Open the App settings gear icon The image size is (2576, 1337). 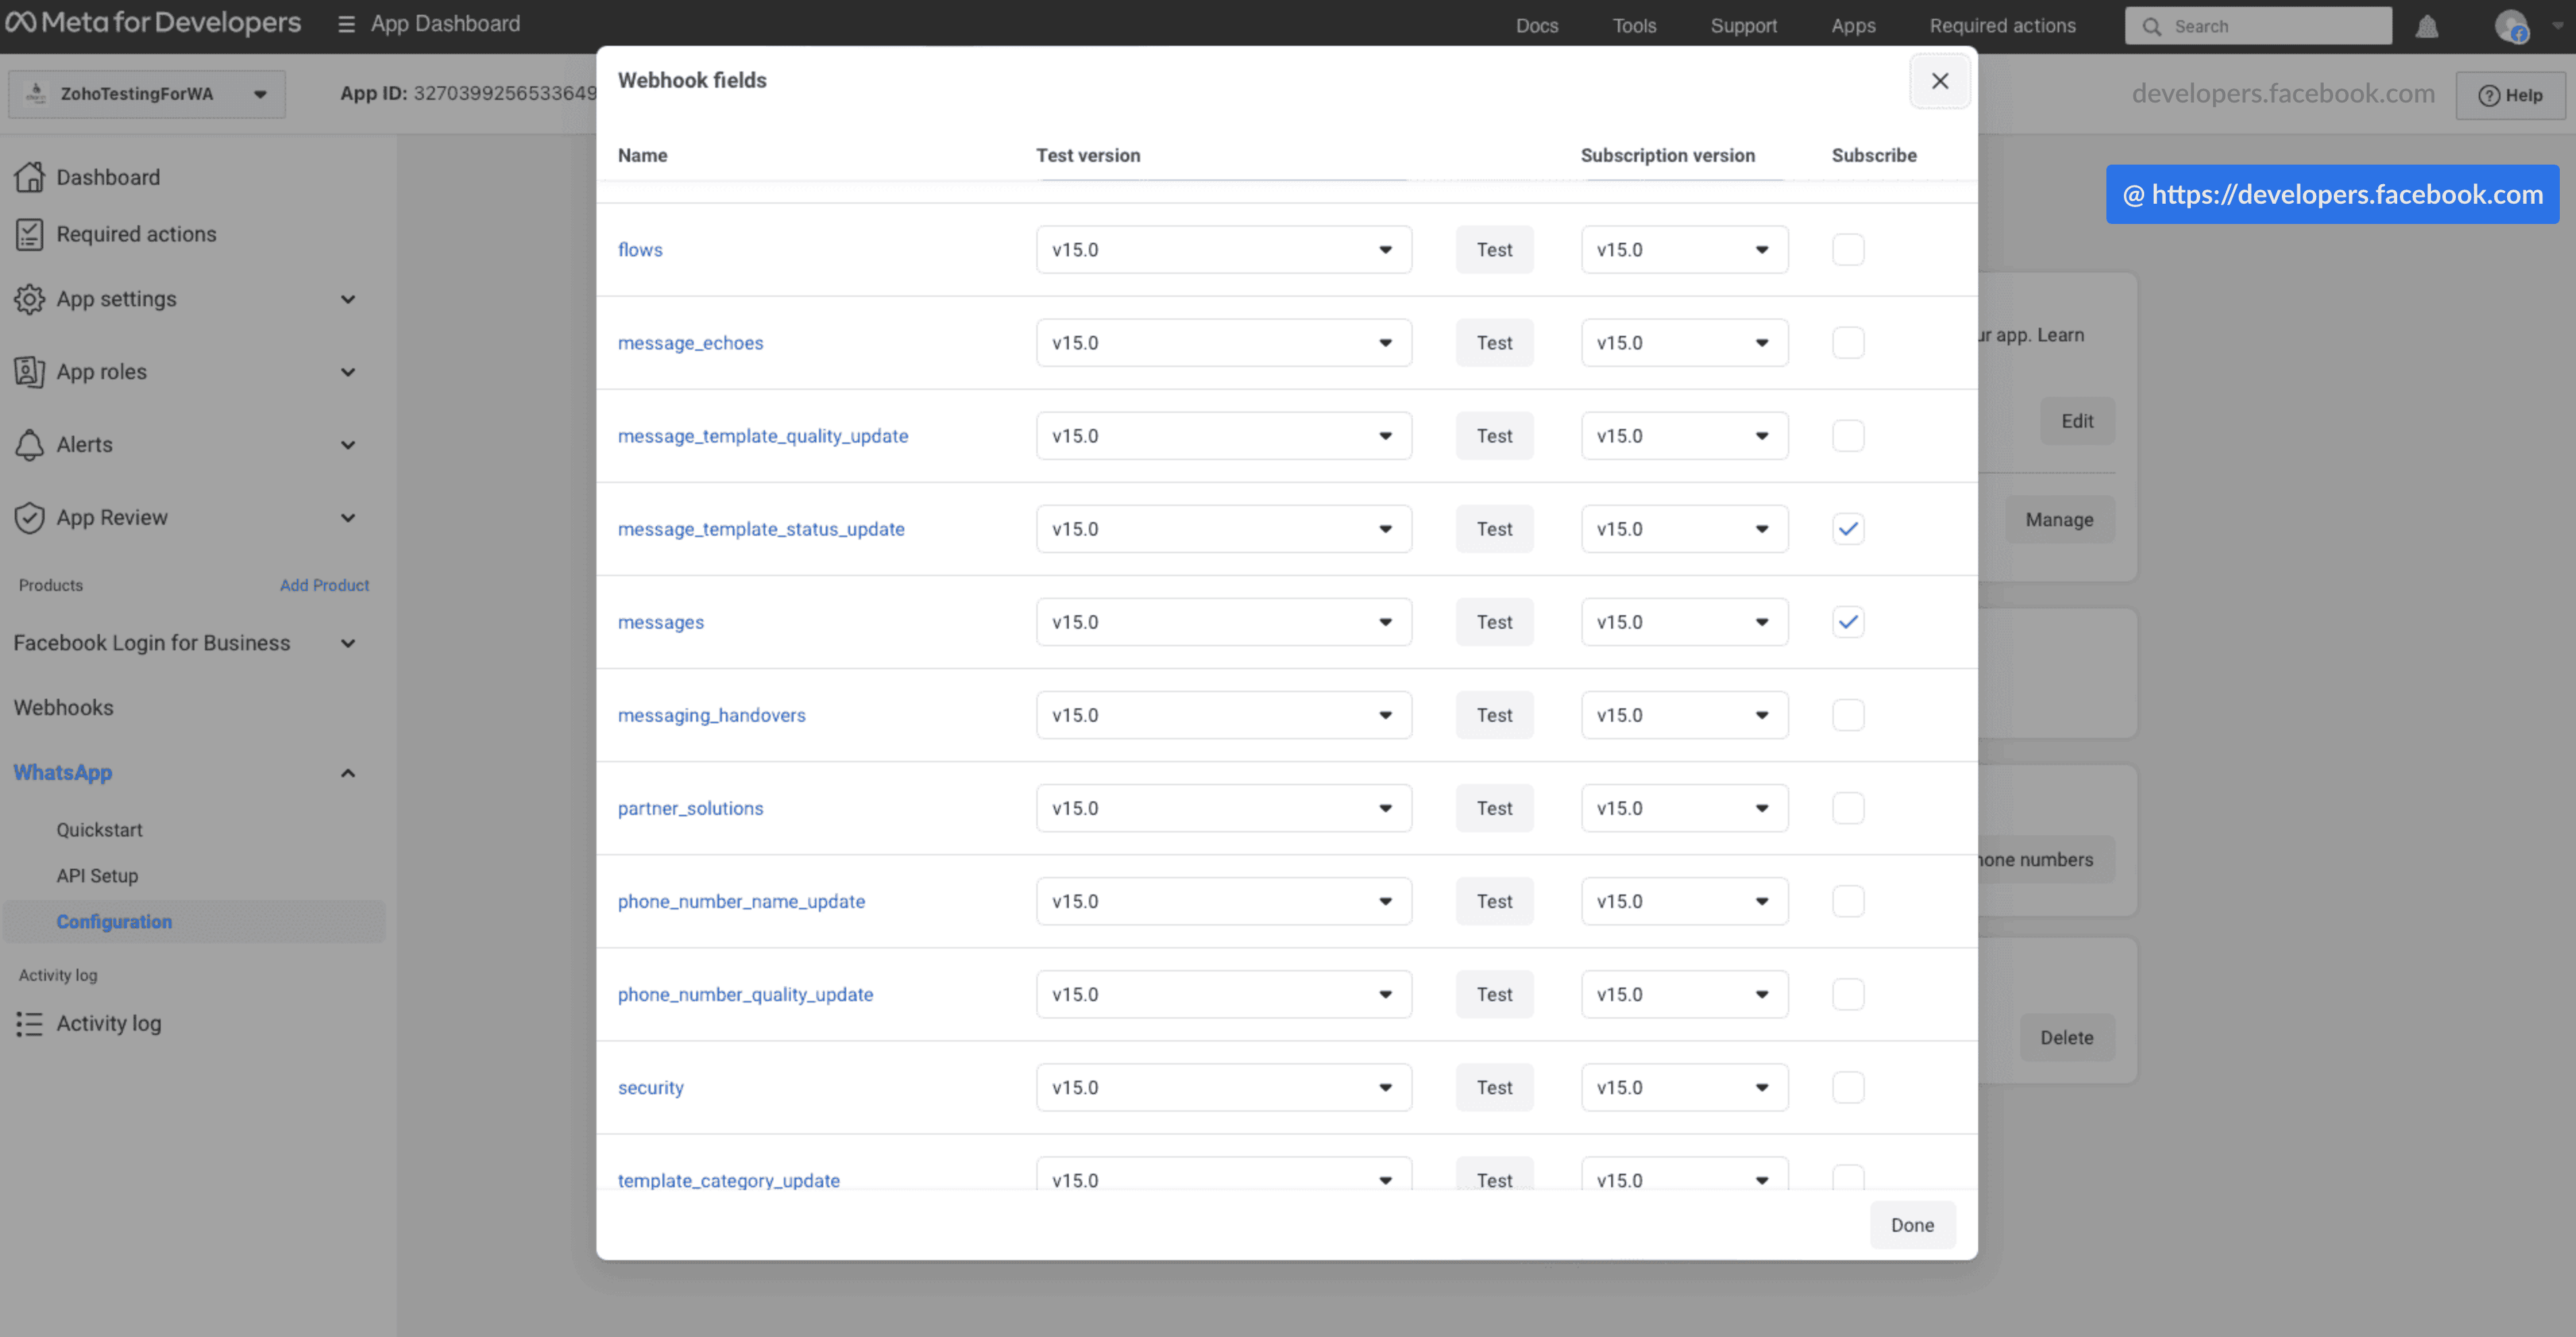tap(30, 298)
